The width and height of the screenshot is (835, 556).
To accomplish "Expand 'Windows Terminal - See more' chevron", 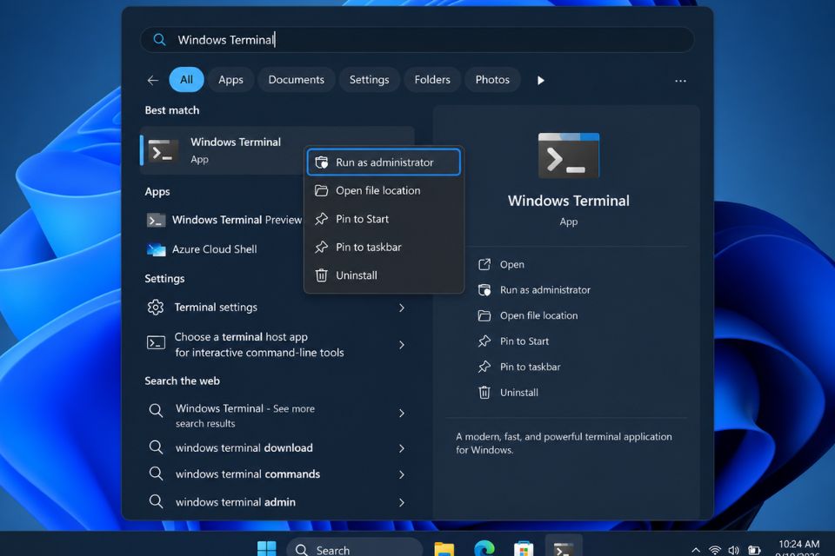I will (x=402, y=413).
